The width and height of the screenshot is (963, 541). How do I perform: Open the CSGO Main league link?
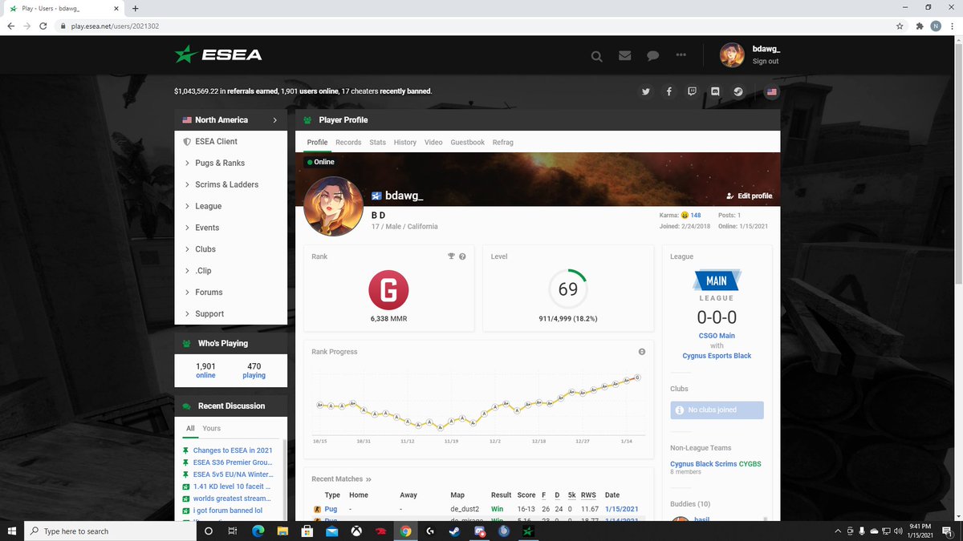click(717, 336)
